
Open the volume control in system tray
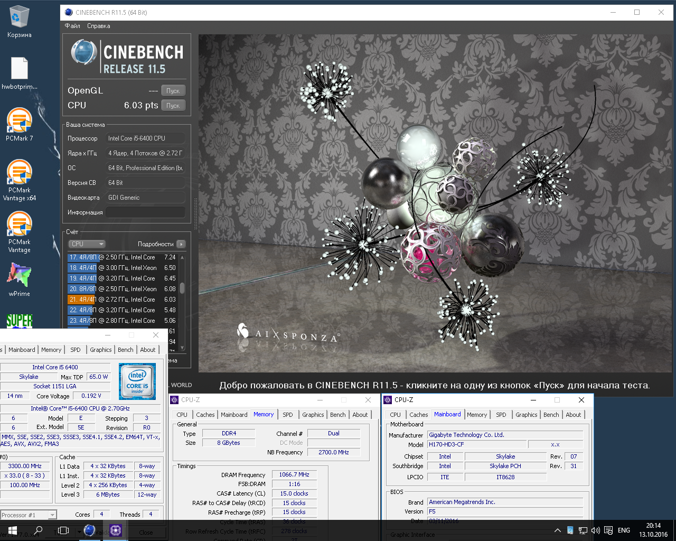[x=596, y=530]
